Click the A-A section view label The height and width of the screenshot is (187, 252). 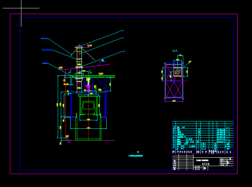tap(175, 51)
